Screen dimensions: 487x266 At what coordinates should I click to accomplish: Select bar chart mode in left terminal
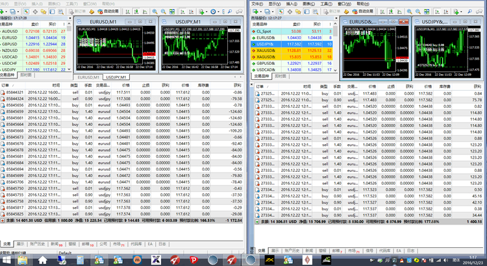128,12
